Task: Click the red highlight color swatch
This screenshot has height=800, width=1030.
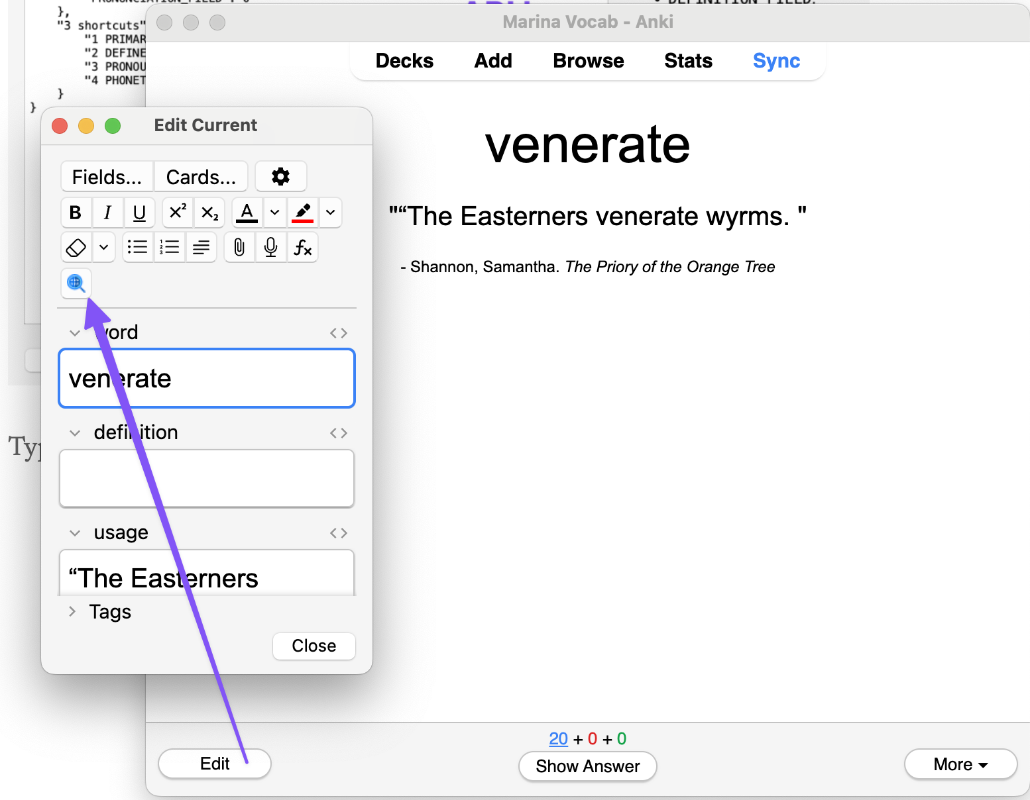Action: [x=303, y=213]
